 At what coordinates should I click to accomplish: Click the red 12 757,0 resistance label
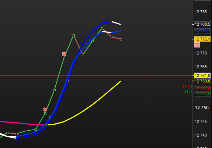pos(202,89)
